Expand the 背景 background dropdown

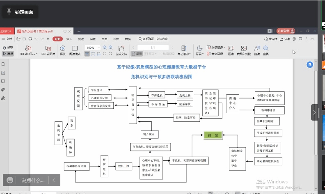[x=199, y=54]
